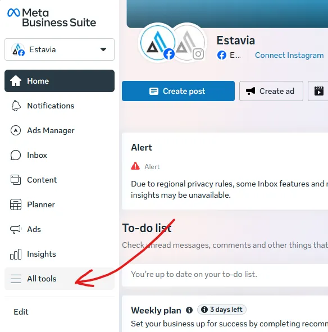Screen dimensions: 328x332
Task: Click the Create post button
Action: pos(178,91)
